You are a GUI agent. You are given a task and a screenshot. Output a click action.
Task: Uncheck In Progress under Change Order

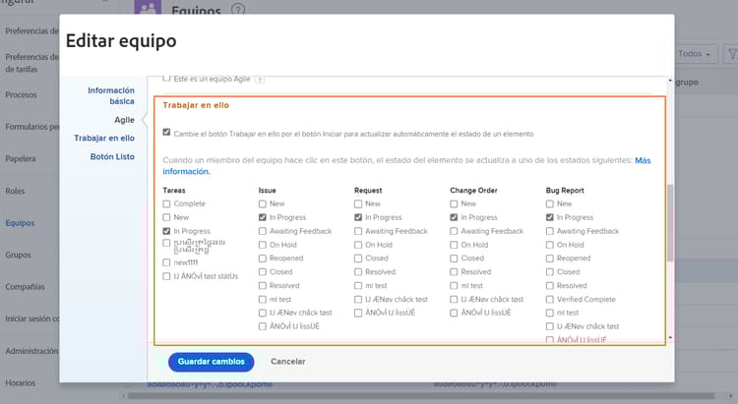pos(454,217)
